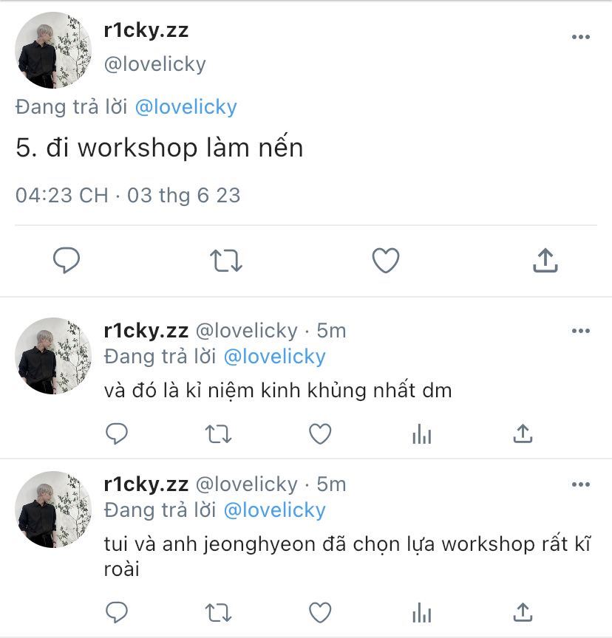Share the 'kỉ niệm kinh khủng nhất' reply
Screen dimensions: 612x638
[523, 433]
